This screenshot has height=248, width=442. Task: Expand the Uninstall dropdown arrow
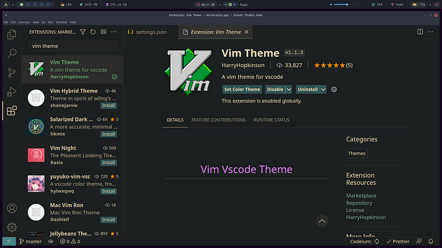pos(323,89)
